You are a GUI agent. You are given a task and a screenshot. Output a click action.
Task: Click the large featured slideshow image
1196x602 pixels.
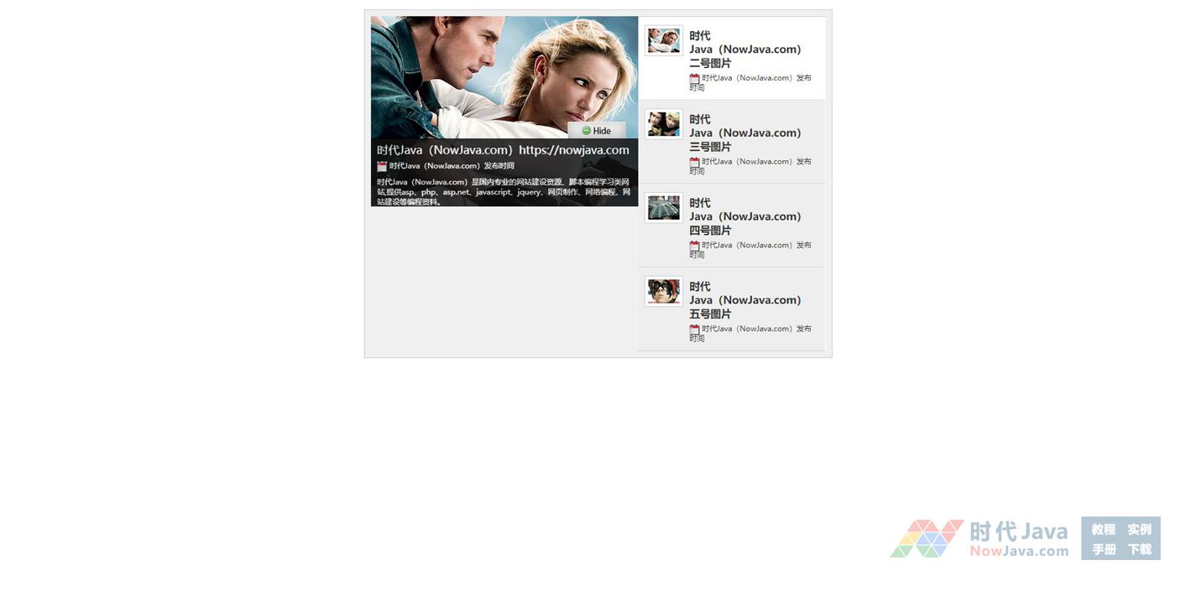[x=504, y=75]
